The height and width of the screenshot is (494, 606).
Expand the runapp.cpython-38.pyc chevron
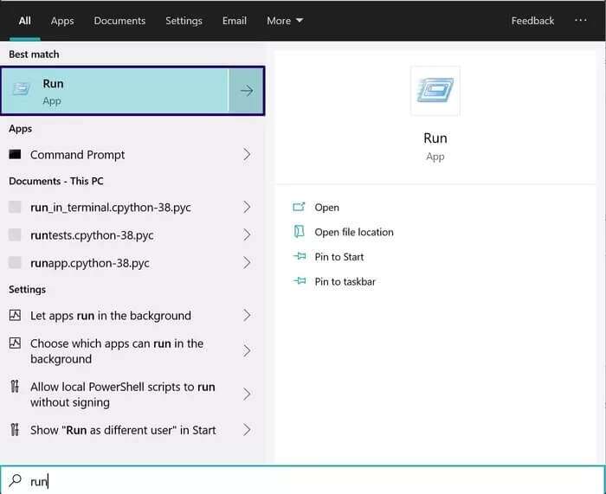pyautogui.click(x=247, y=263)
